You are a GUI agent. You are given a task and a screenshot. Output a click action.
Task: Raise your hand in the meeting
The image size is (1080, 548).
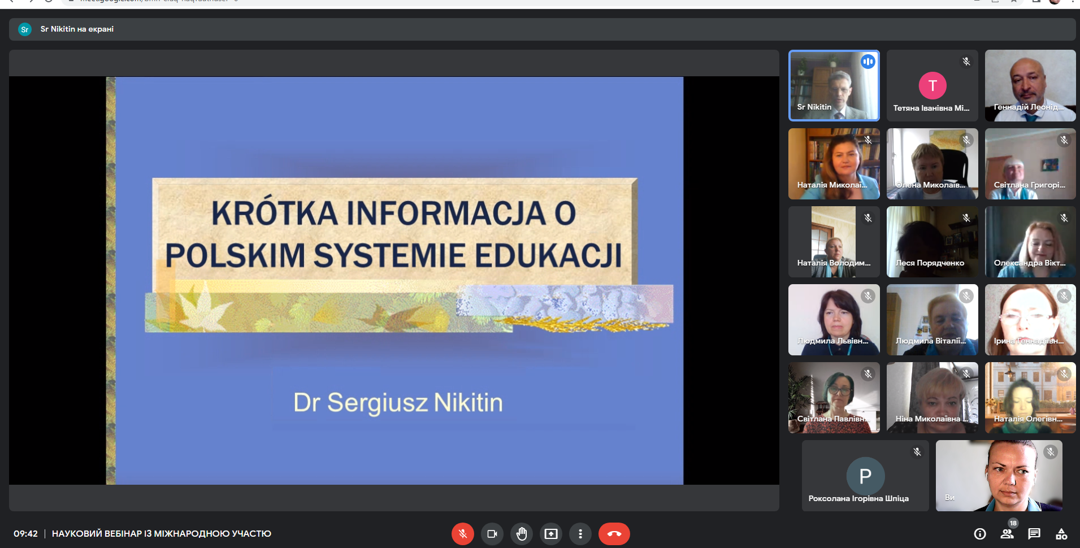[x=521, y=534]
